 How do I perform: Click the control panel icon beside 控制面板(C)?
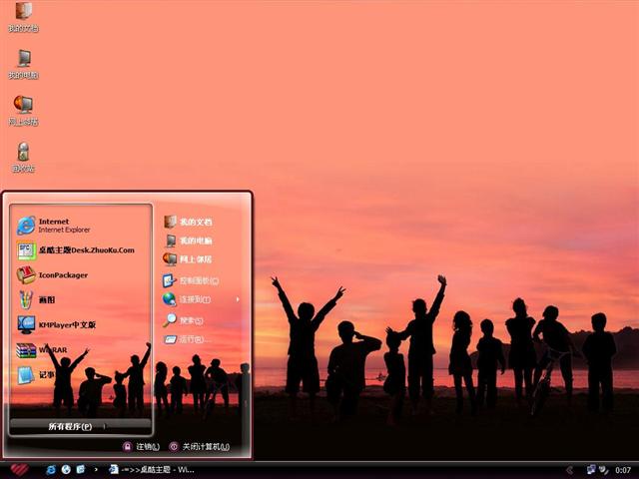169,280
